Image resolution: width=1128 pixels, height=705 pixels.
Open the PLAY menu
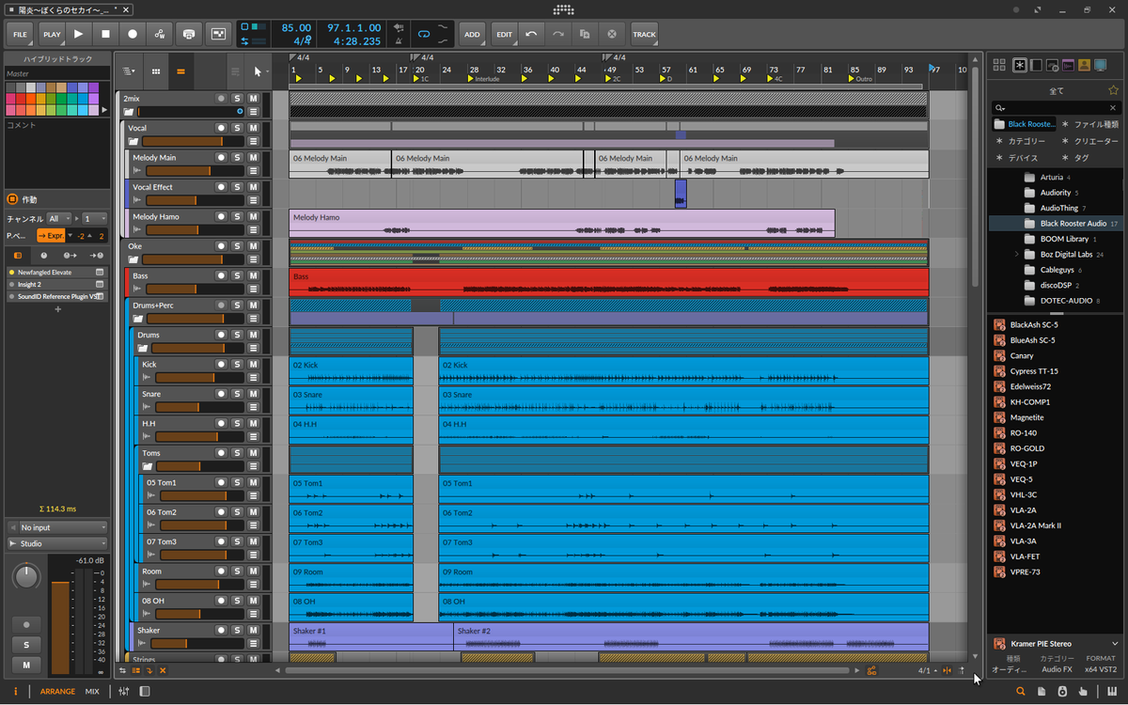(52, 34)
